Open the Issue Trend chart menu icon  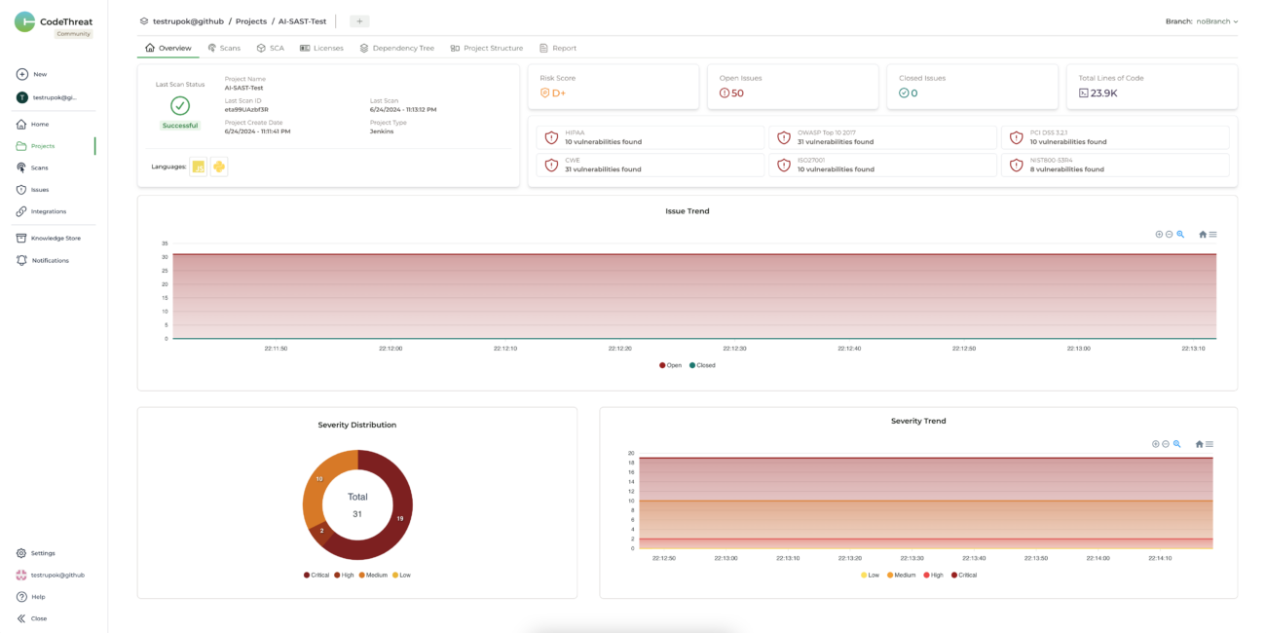(1212, 234)
